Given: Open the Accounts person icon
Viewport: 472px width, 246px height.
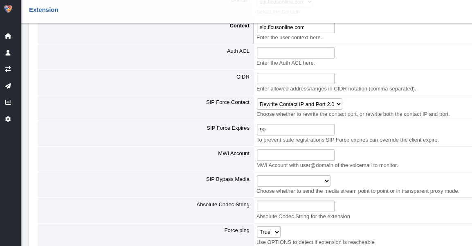Looking at the screenshot, I should tap(8, 53).
